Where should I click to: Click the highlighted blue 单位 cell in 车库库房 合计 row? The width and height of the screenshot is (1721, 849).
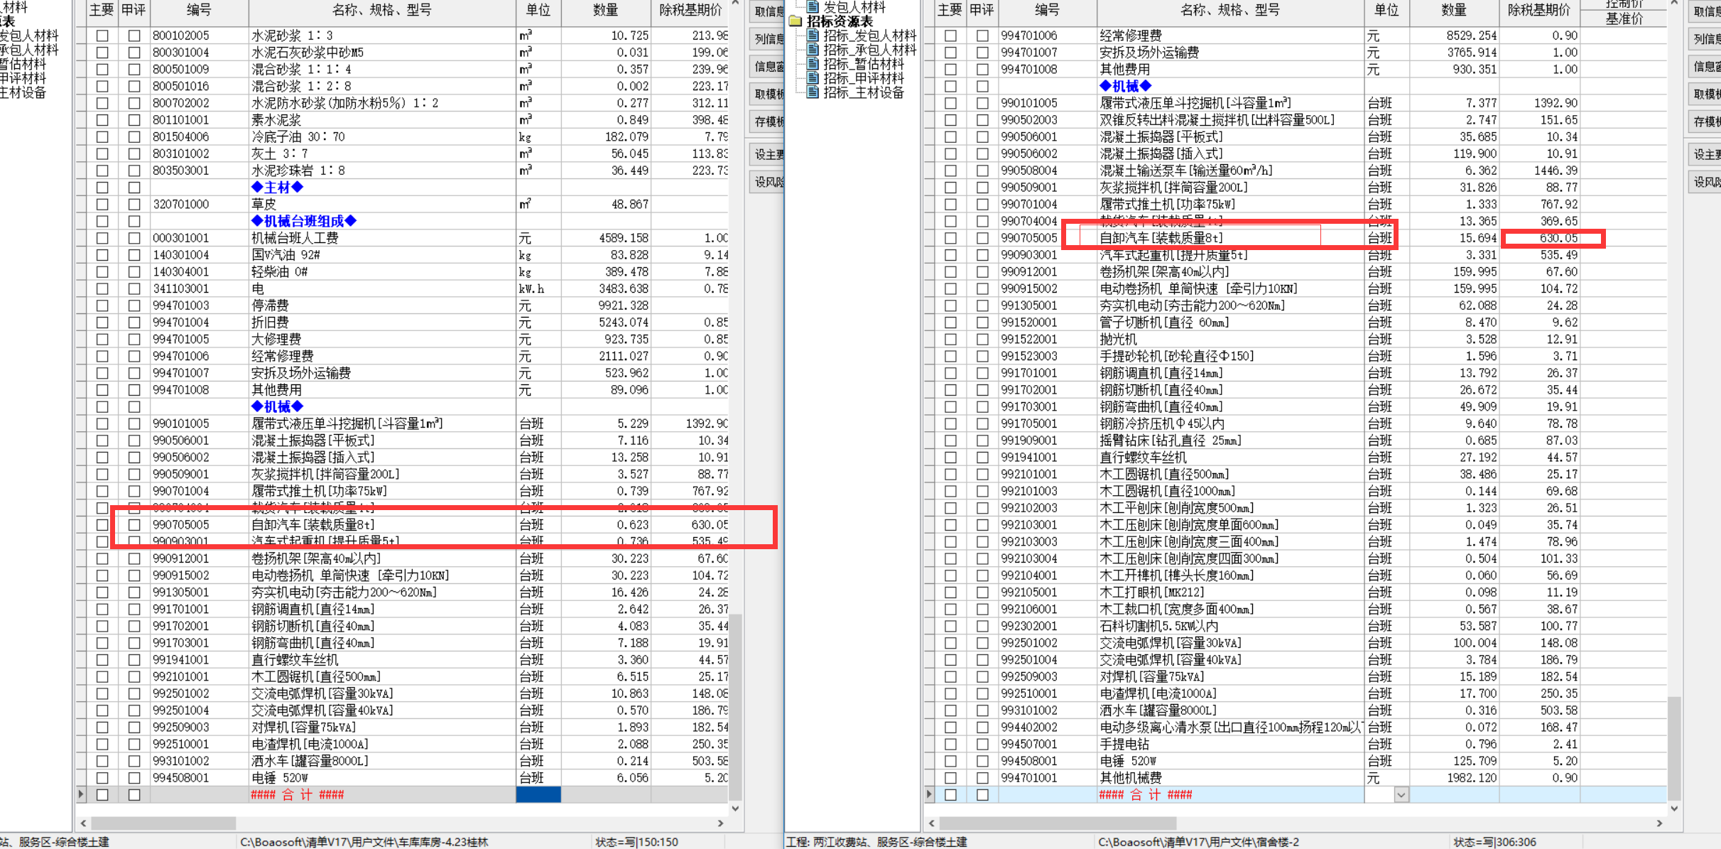[538, 795]
